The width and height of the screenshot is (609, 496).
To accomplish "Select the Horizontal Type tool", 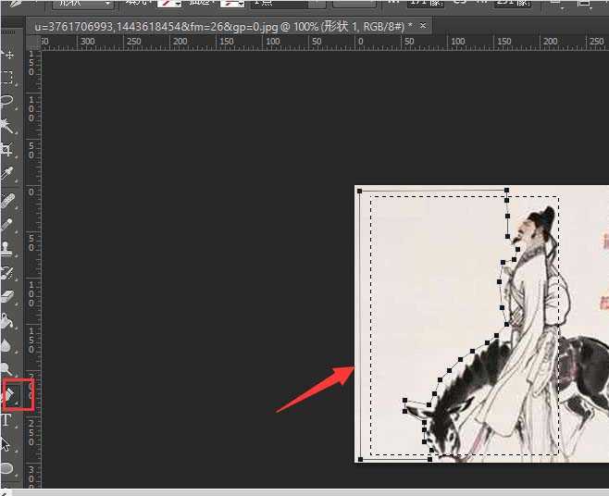I will [7, 421].
